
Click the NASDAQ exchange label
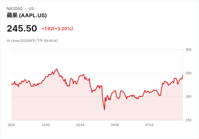coord(15,9)
